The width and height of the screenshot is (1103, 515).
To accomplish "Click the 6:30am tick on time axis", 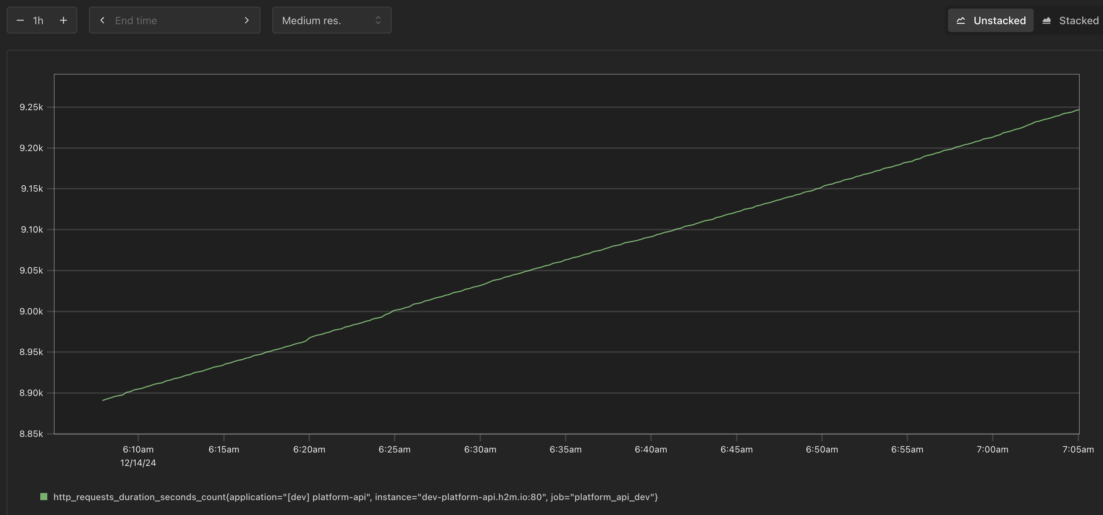I will (480, 449).
